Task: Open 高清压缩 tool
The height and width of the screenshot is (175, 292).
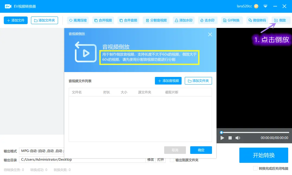Action: coord(78,20)
